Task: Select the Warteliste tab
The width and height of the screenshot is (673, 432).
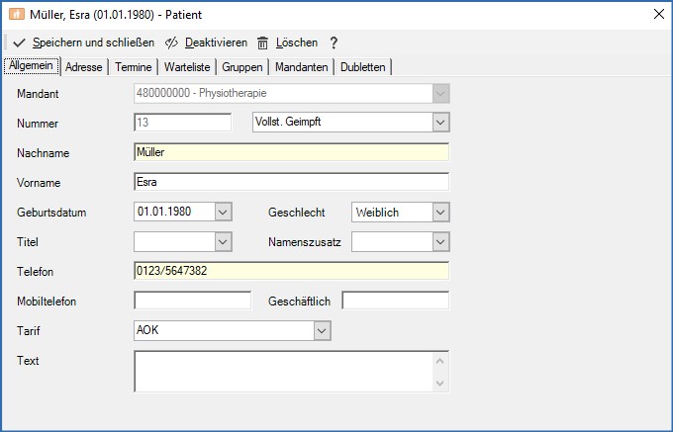Action: (185, 66)
